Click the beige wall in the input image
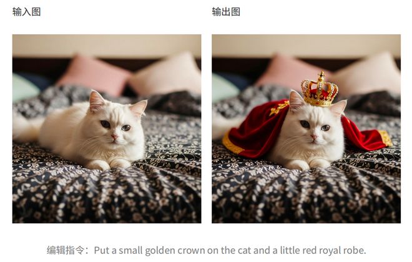 [x=107, y=46]
